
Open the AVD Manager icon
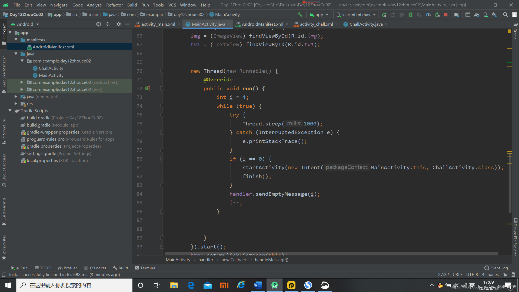click(486, 15)
